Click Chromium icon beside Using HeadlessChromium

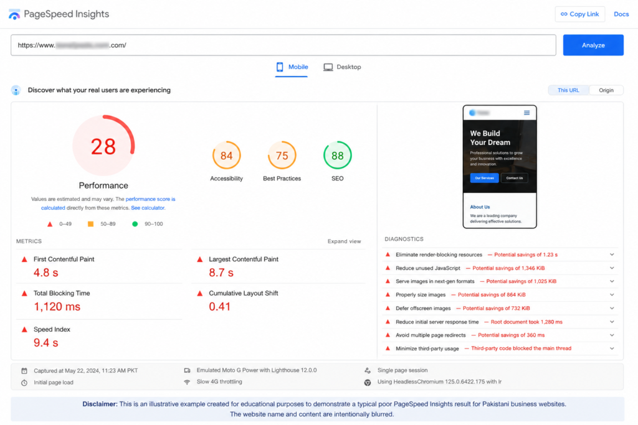[368, 382]
